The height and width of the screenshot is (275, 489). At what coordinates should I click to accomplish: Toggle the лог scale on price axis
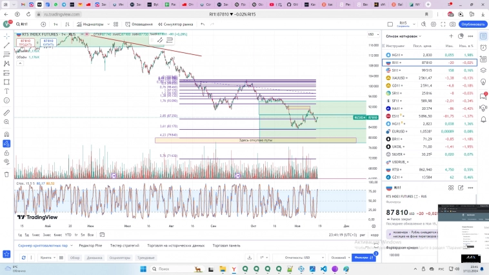364,235
